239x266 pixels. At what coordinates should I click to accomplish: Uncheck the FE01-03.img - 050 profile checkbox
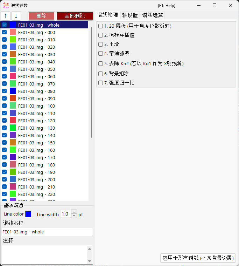(5, 69)
